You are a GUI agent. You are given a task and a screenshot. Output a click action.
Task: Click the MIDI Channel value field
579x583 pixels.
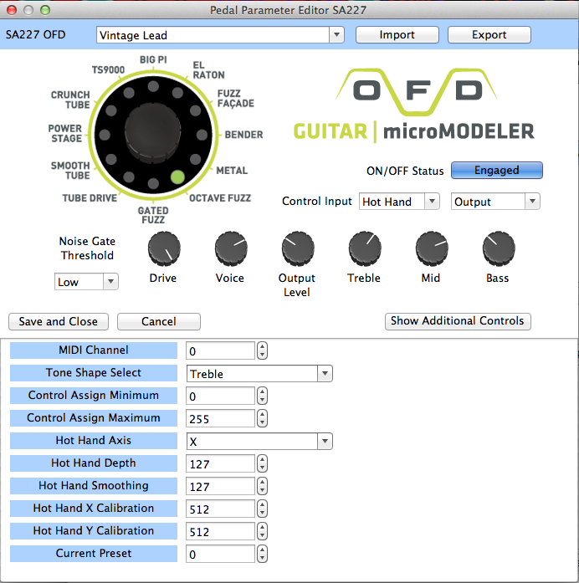220,351
